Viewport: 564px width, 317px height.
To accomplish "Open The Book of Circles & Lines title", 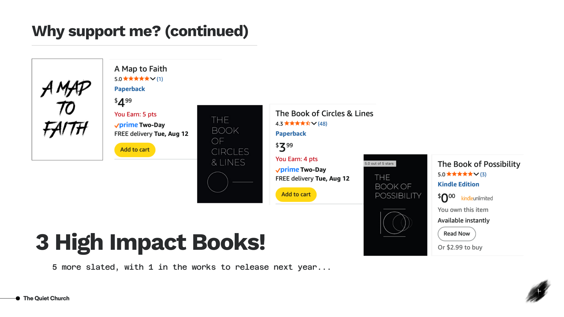I will 324,114.
